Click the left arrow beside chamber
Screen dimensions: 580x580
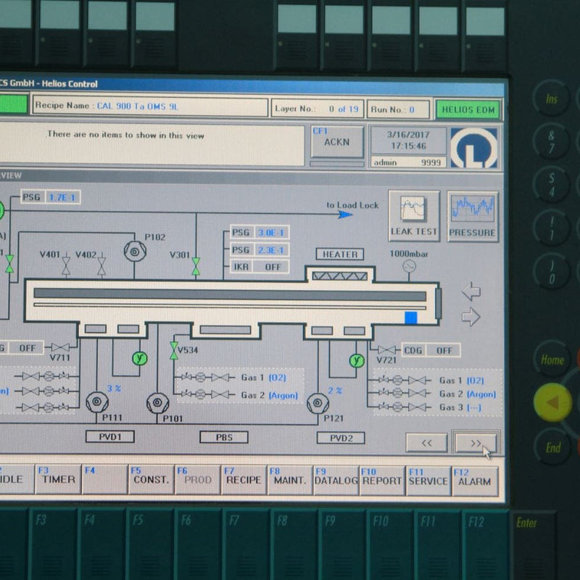471,291
